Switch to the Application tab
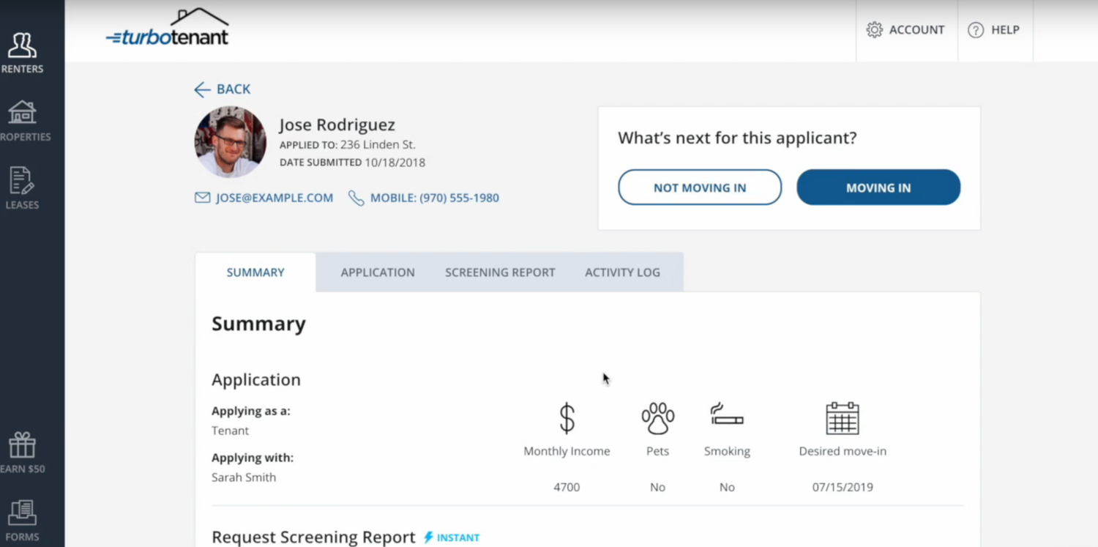This screenshot has height=547, width=1098. pyautogui.click(x=378, y=272)
